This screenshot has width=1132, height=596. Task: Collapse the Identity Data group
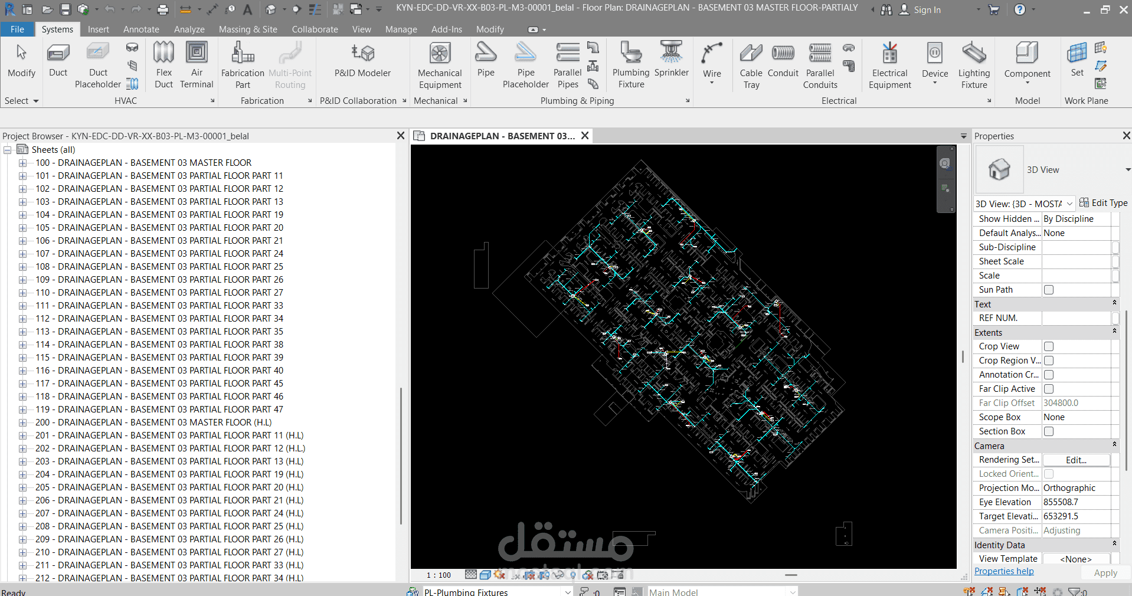coord(1114,543)
